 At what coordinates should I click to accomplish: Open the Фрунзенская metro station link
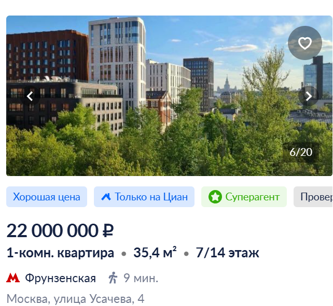point(61,278)
